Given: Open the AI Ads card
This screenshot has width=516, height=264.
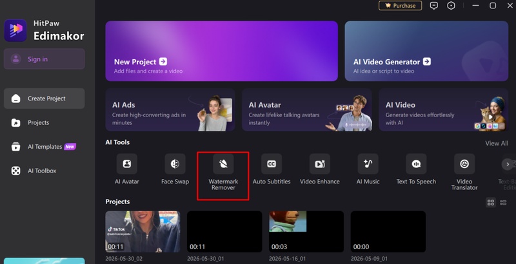Looking at the screenshot, I should 170,109.
